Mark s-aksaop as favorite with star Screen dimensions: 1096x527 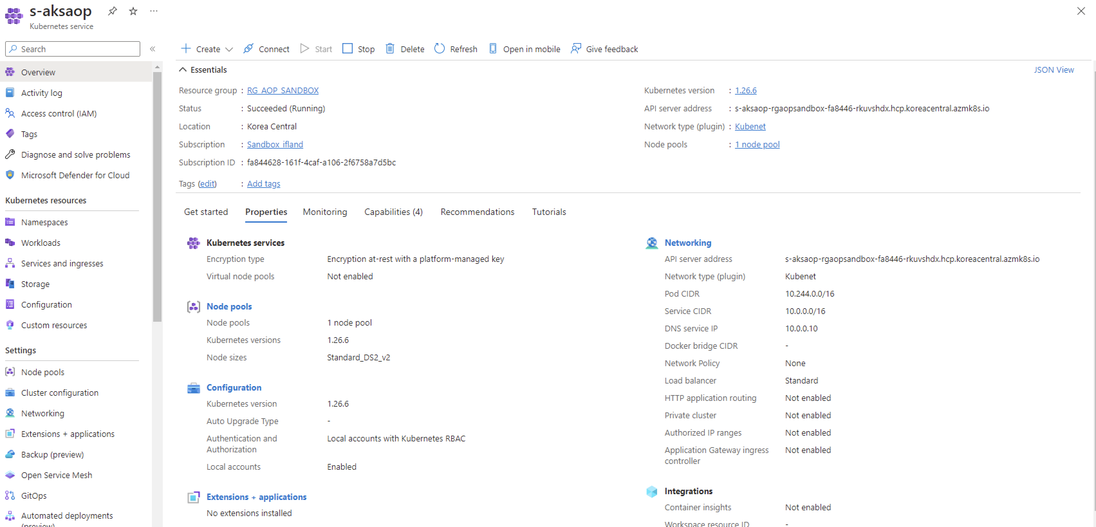[133, 11]
